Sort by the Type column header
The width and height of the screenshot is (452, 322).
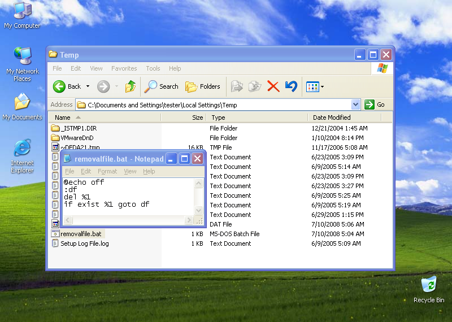point(257,118)
